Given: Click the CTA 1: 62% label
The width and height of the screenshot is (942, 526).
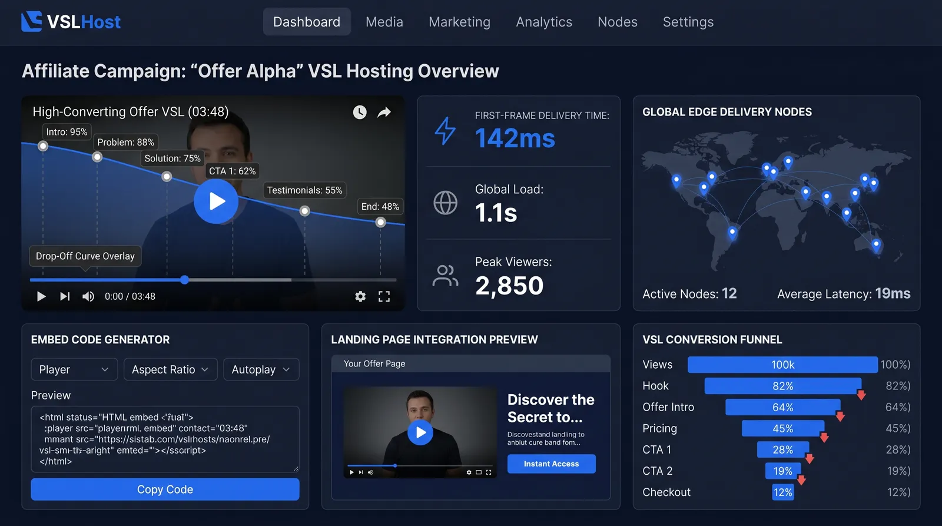Looking at the screenshot, I should pos(233,171).
